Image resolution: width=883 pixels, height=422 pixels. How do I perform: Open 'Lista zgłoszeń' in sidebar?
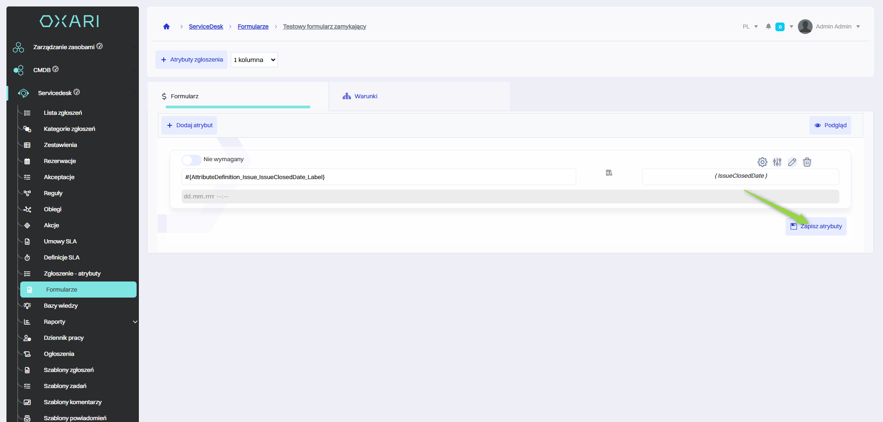pos(63,113)
